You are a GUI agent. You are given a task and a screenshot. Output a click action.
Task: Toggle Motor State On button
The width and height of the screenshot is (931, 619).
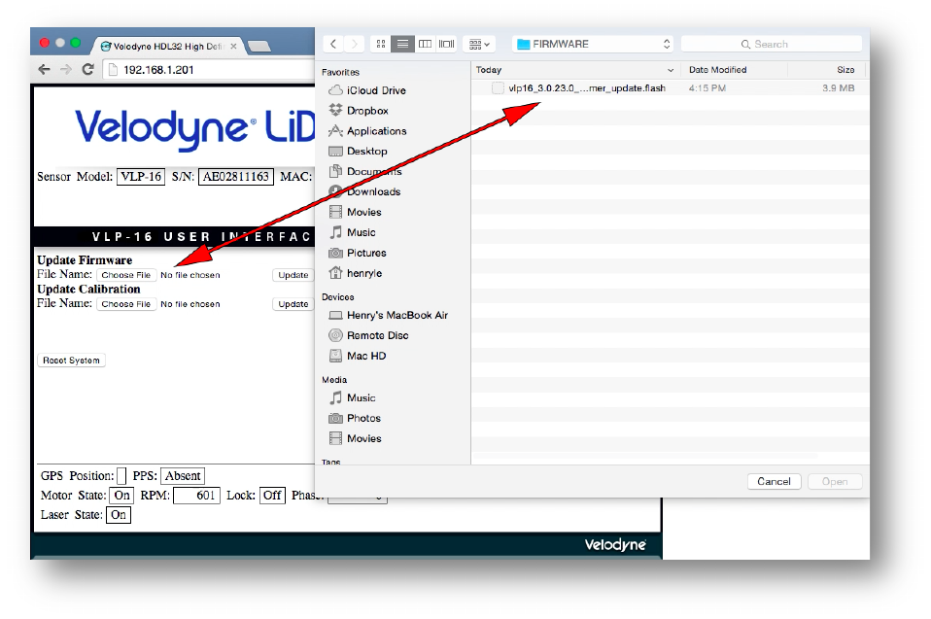click(121, 495)
